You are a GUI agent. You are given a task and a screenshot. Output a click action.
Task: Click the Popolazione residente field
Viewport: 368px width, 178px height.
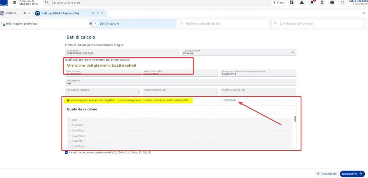tap(103, 92)
